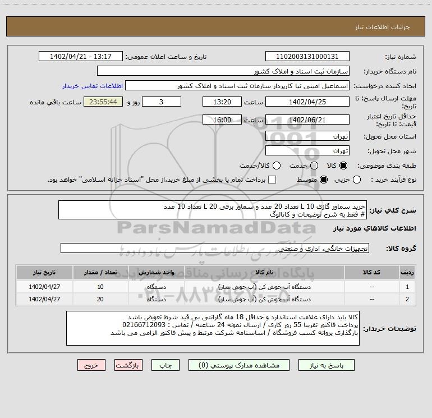Click the دستگاه unit cell in row 2
This screenshot has width=432, height=418.
[x=157, y=299]
